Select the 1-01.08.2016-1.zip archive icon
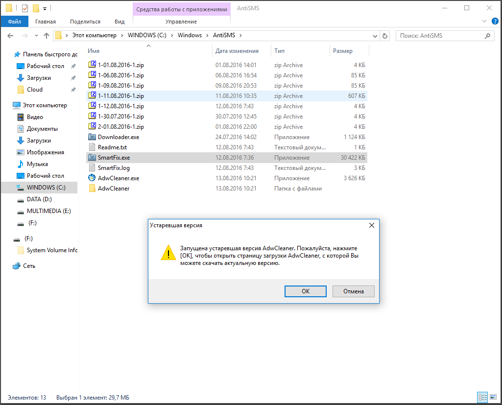502x405 pixels. click(92, 65)
